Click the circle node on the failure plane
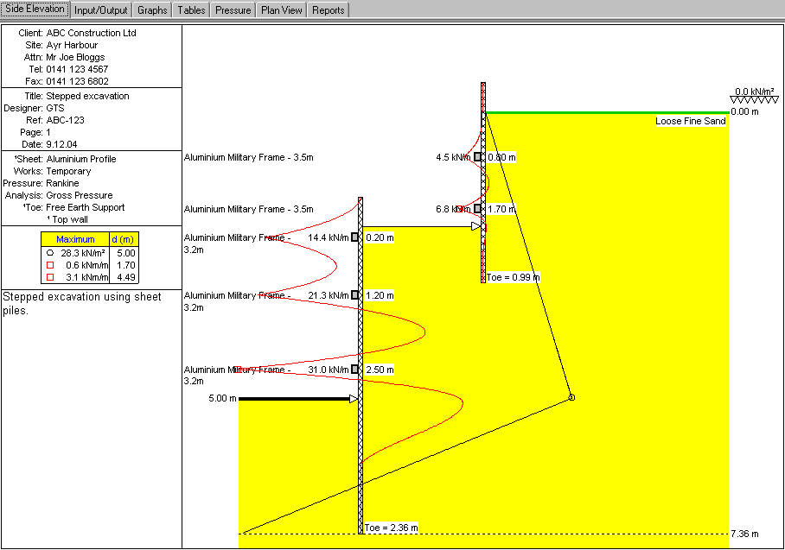The image size is (785, 550). (571, 397)
